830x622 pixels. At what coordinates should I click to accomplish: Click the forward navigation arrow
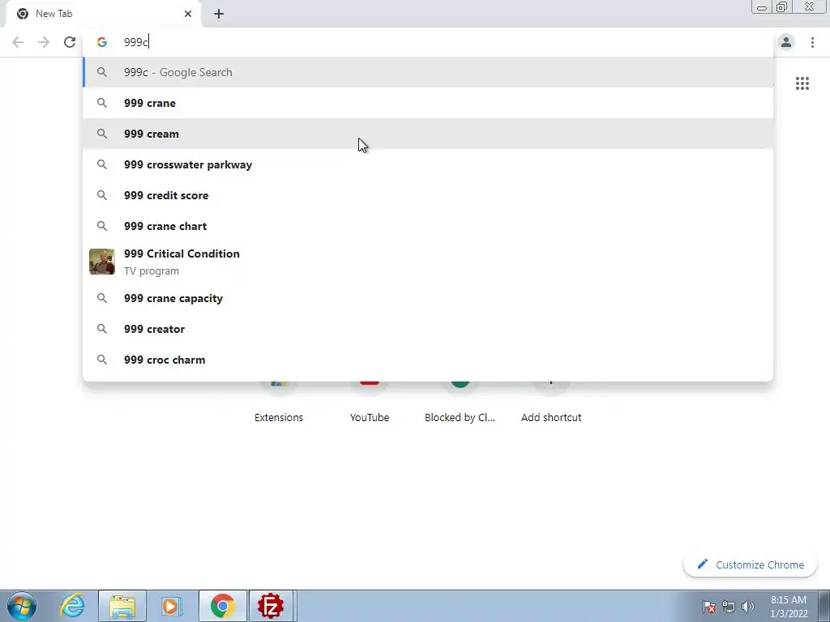coord(44,42)
